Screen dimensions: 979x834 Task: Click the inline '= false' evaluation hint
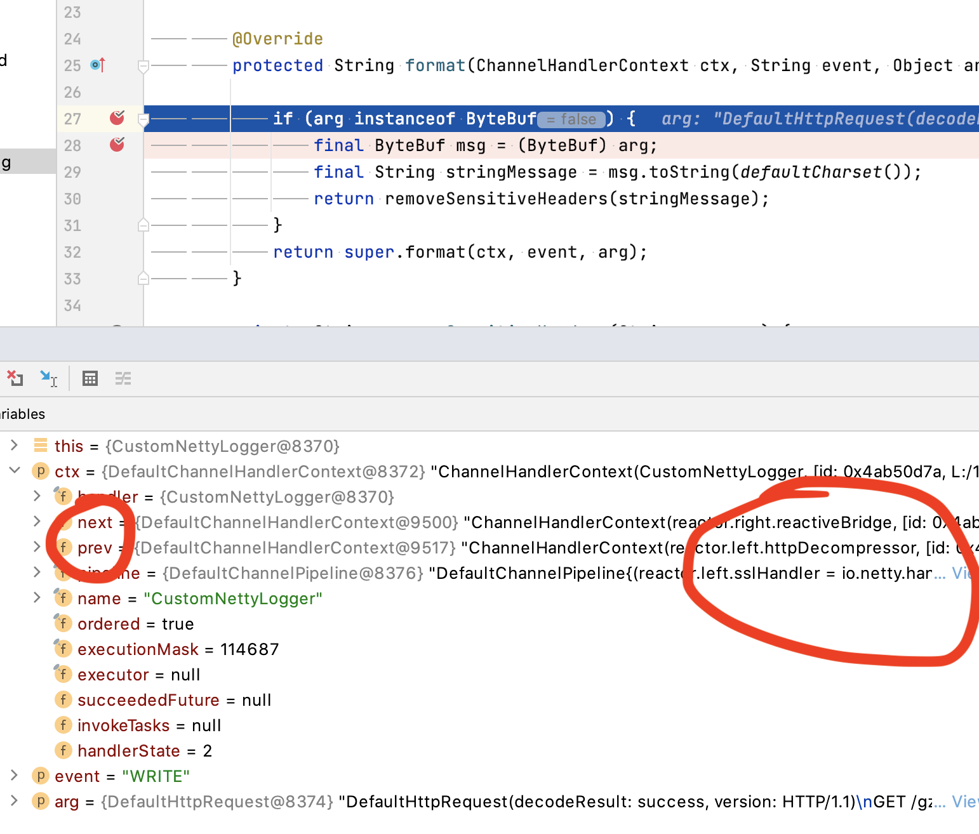571,119
